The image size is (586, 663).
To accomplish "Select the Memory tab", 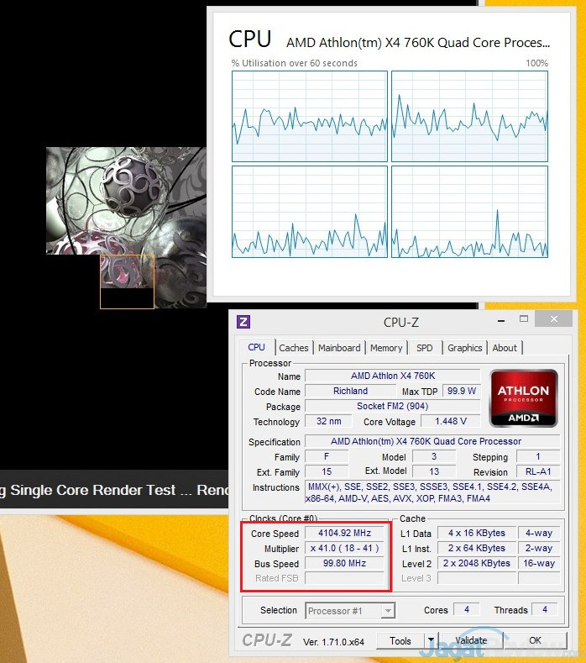I will click(x=386, y=348).
